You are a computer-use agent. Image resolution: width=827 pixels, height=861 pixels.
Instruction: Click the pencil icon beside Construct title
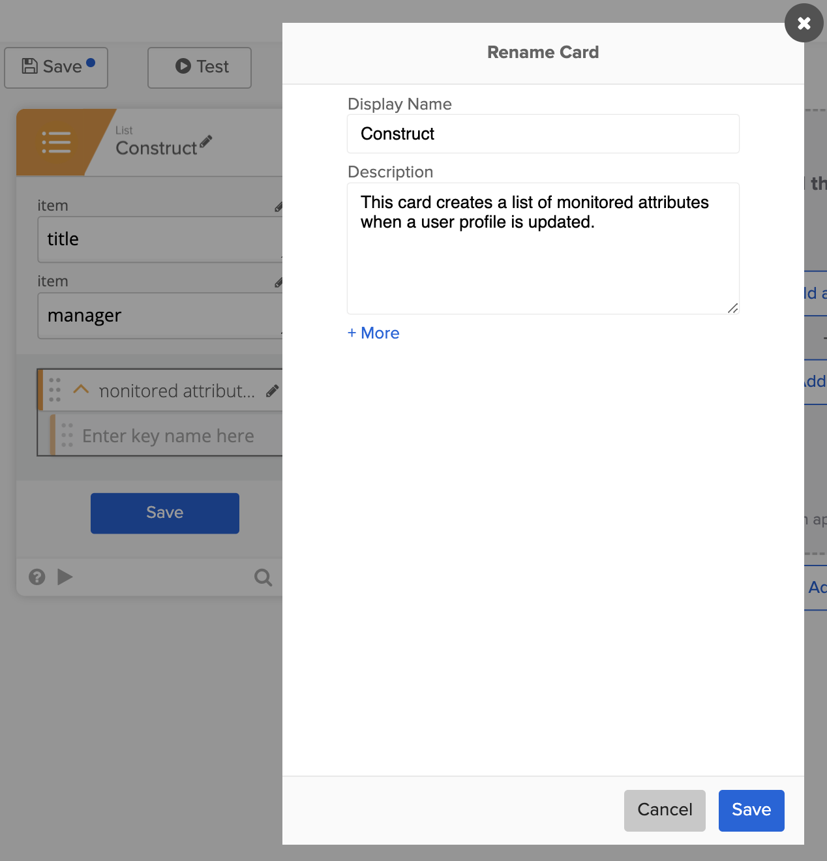click(x=206, y=142)
